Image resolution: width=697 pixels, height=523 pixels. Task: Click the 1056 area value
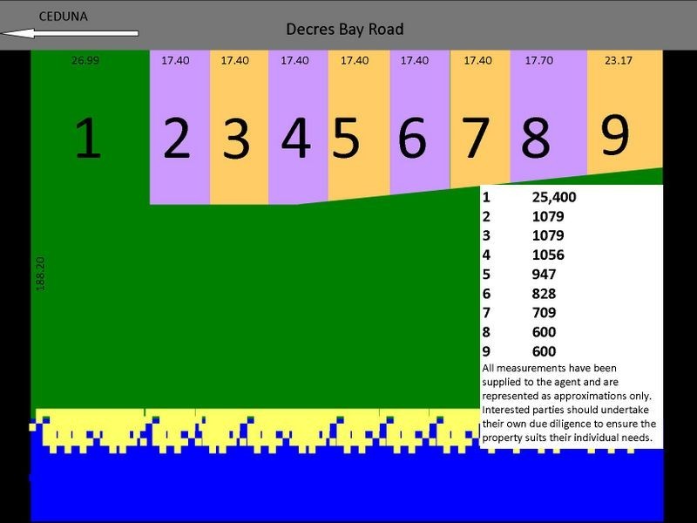(x=548, y=255)
